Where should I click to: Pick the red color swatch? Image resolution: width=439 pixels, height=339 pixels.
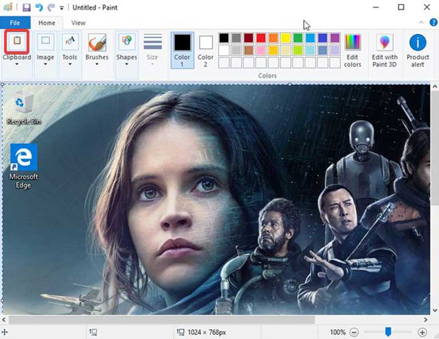coord(261,38)
